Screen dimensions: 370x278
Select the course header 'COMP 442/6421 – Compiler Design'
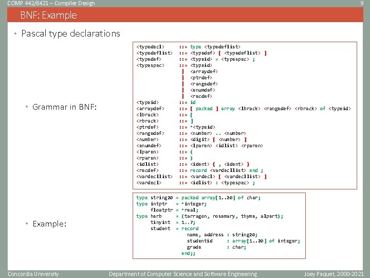51,3
